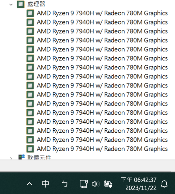Select the 處理器 category label
Viewport: 175px width, 194px height.
tap(36, 4)
